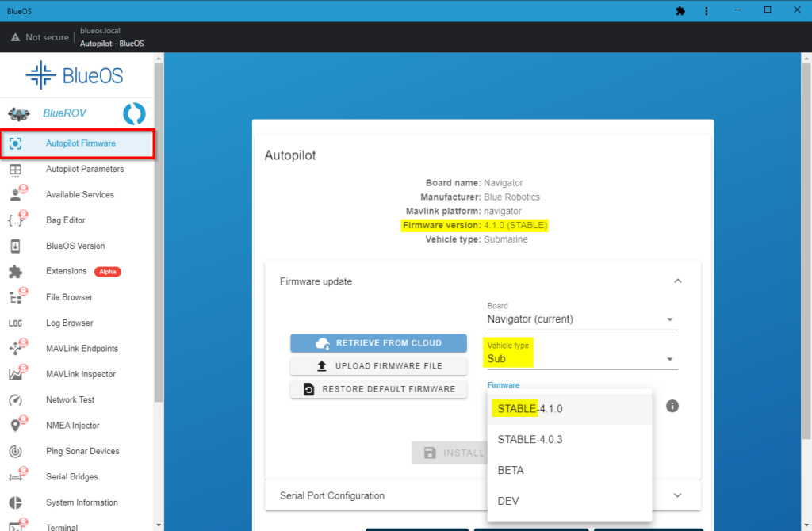Open the Vehicle type dropdown
The height and width of the screenshot is (531, 812).
(581, 359)
